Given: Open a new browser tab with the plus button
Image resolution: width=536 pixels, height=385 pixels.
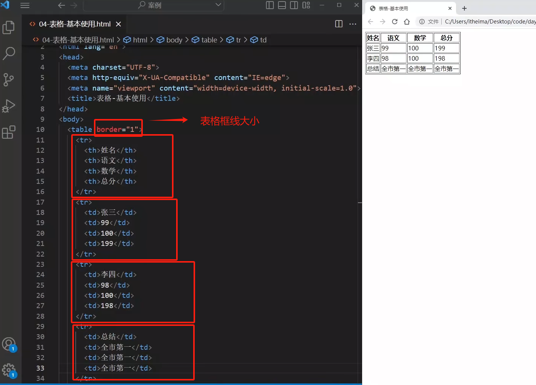Looking at the screenshot, I should tap(464, 8).
